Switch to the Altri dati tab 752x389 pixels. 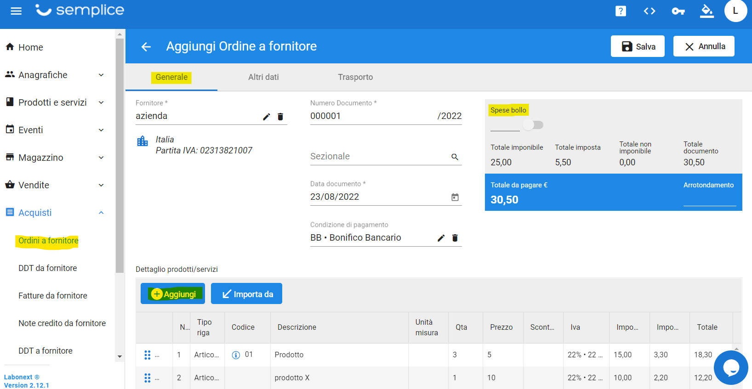pos(263,77)
